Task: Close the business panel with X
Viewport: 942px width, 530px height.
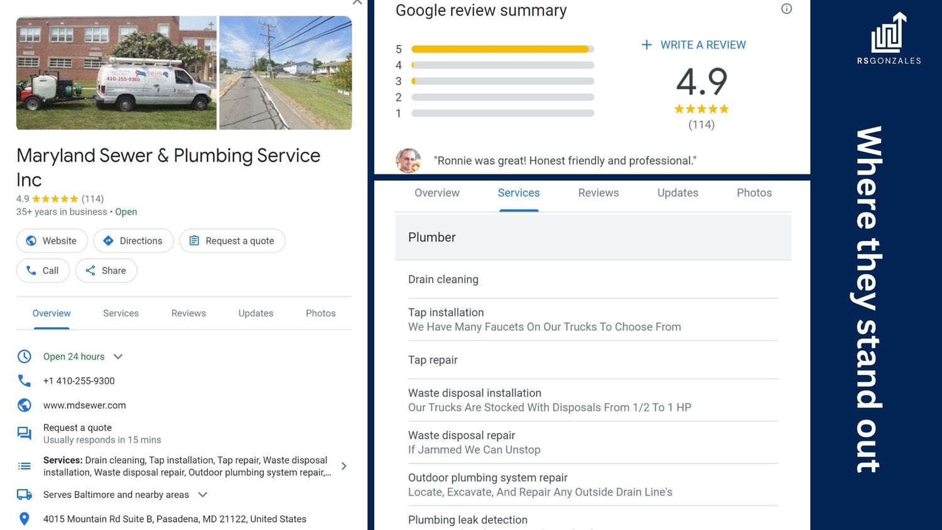Action: pyautogui.click(x=357, y=3)
